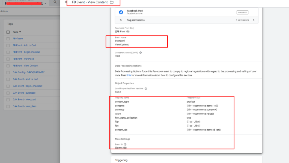Click the first_party_collection property name

click(x=126, y=118)
